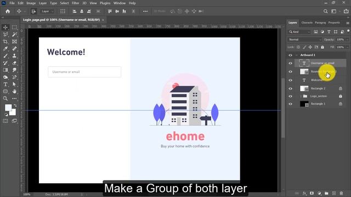Toggle Auto-Select checkbox in options bar

click(x=33, y=11)
